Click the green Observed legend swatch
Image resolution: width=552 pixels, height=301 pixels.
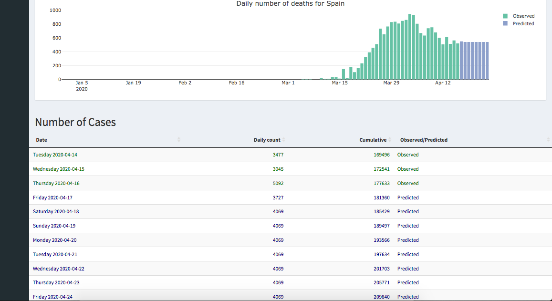coord(505,16)
